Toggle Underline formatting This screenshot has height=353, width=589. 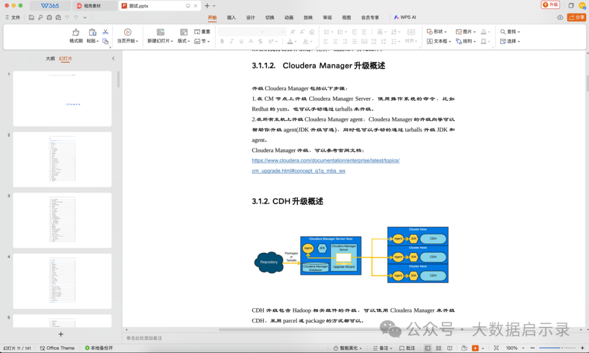tap(241, 41)
